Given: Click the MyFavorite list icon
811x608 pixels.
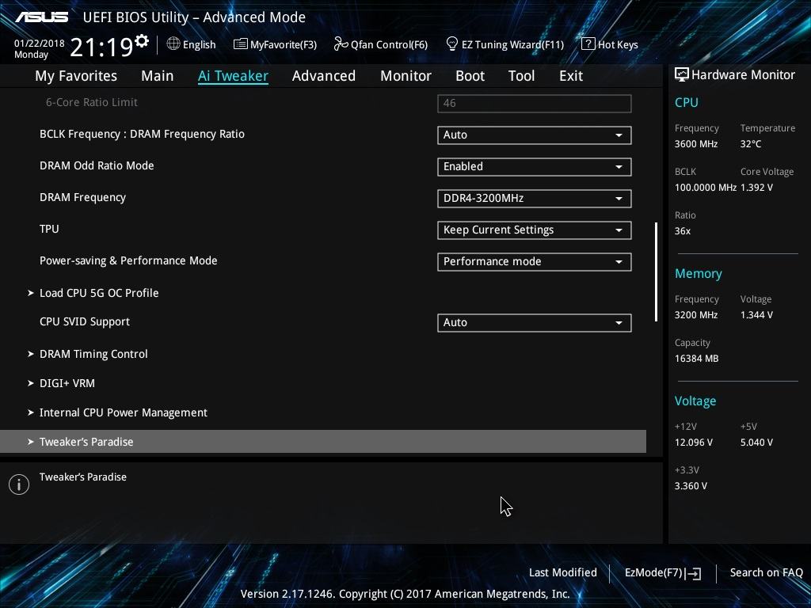Looking at the screenshot, I should tap(240, 44).
